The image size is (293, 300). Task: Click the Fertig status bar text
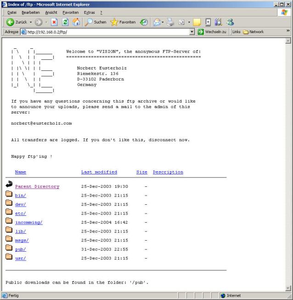13,295
